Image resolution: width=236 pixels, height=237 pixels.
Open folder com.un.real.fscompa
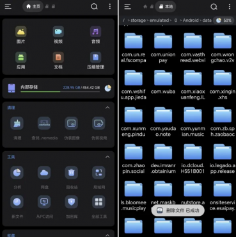[x=134, y=48]
